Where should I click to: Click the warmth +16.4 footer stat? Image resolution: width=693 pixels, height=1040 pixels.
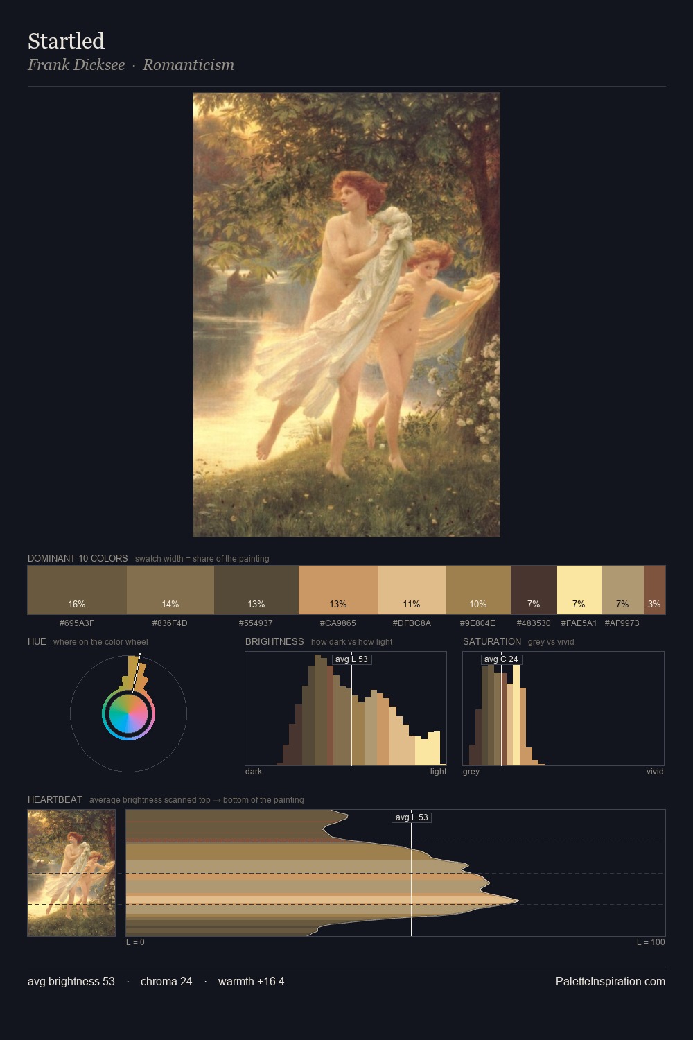(x=252, y=981)
